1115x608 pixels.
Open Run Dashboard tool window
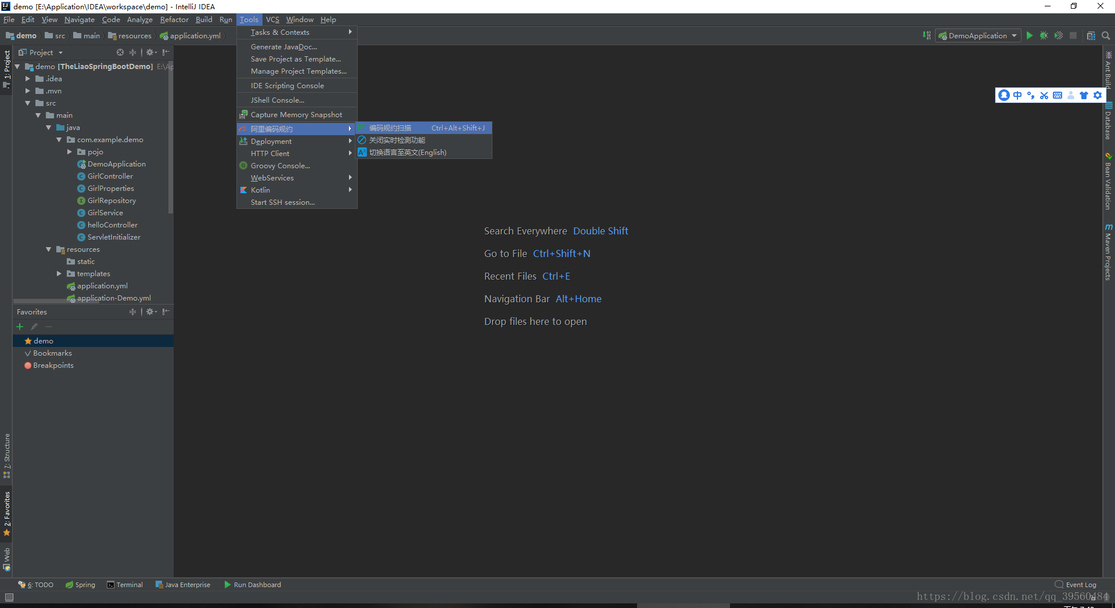click(x=253, y=585)
